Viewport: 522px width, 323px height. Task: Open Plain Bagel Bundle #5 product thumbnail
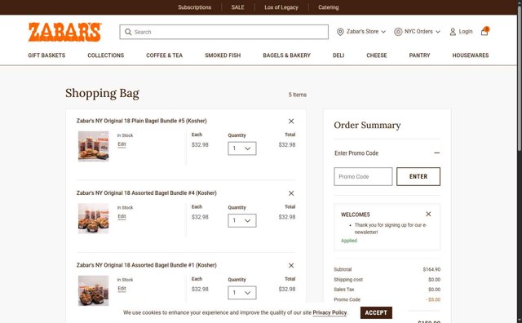click(x=94, y=146)
